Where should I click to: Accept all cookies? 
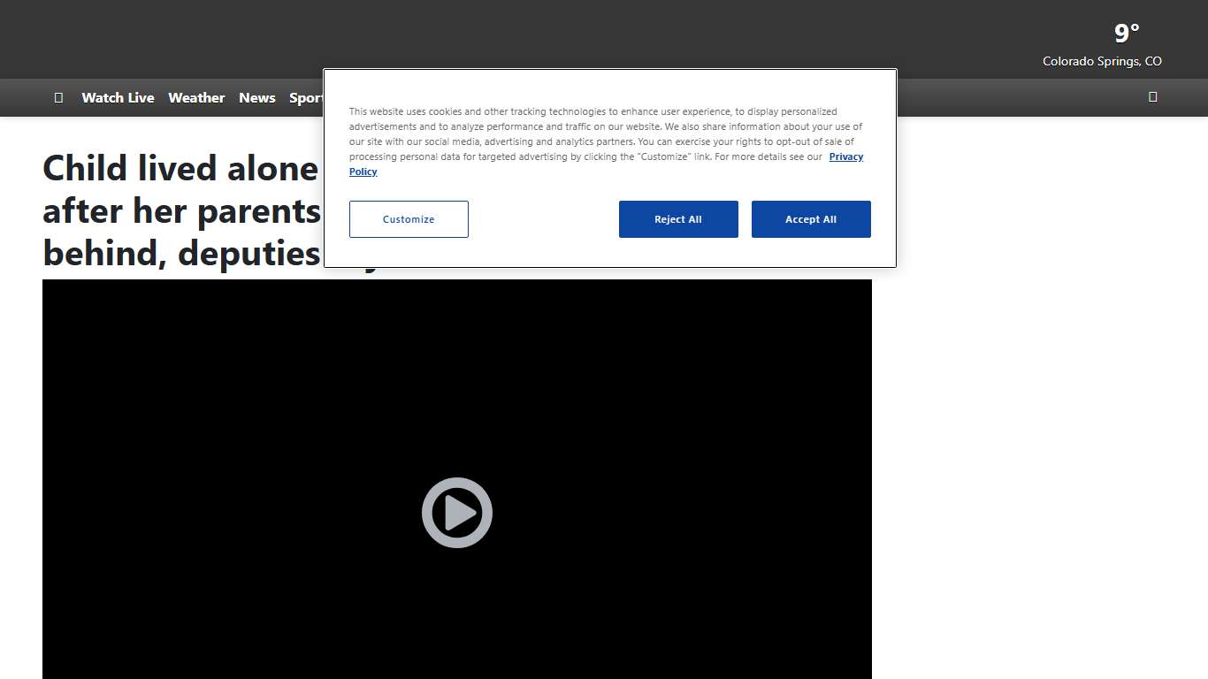click(811, 219)
